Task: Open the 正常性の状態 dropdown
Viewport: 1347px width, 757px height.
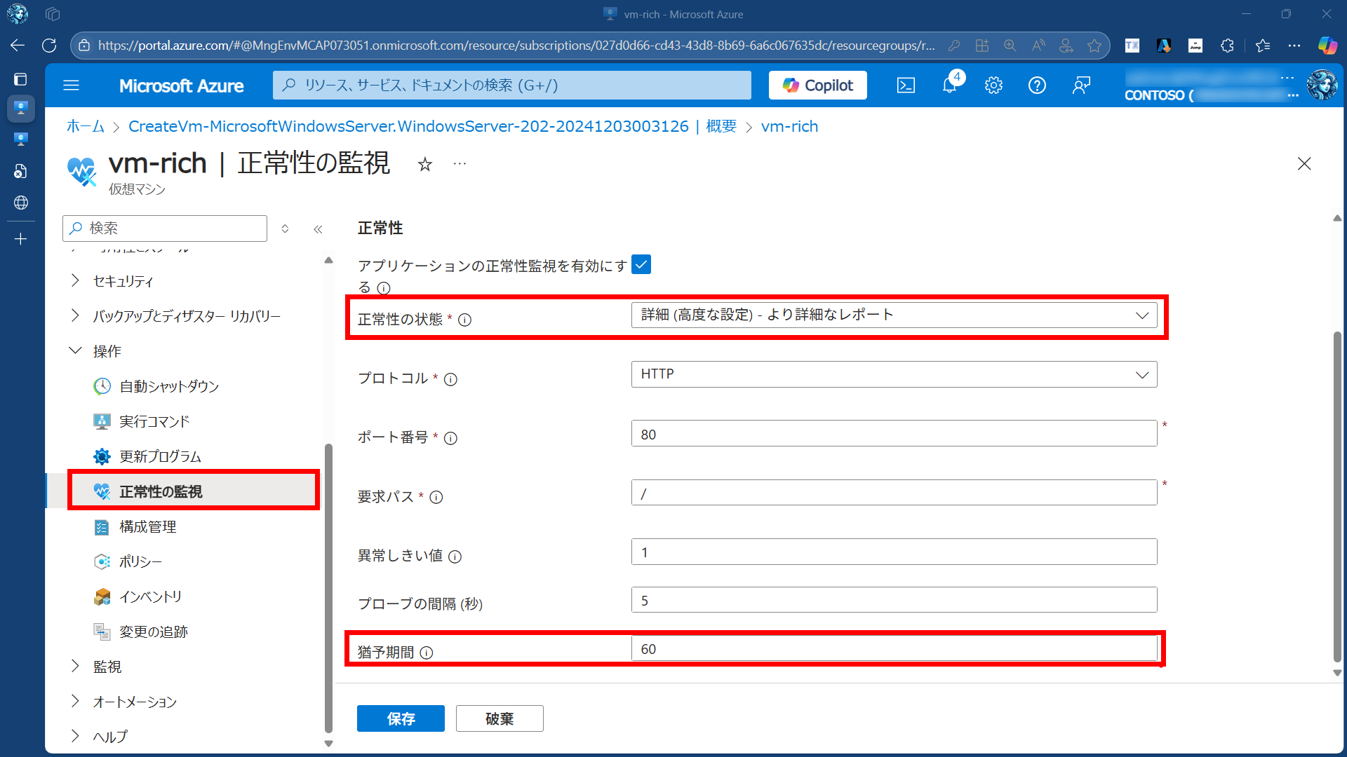Action: [894, 315]
